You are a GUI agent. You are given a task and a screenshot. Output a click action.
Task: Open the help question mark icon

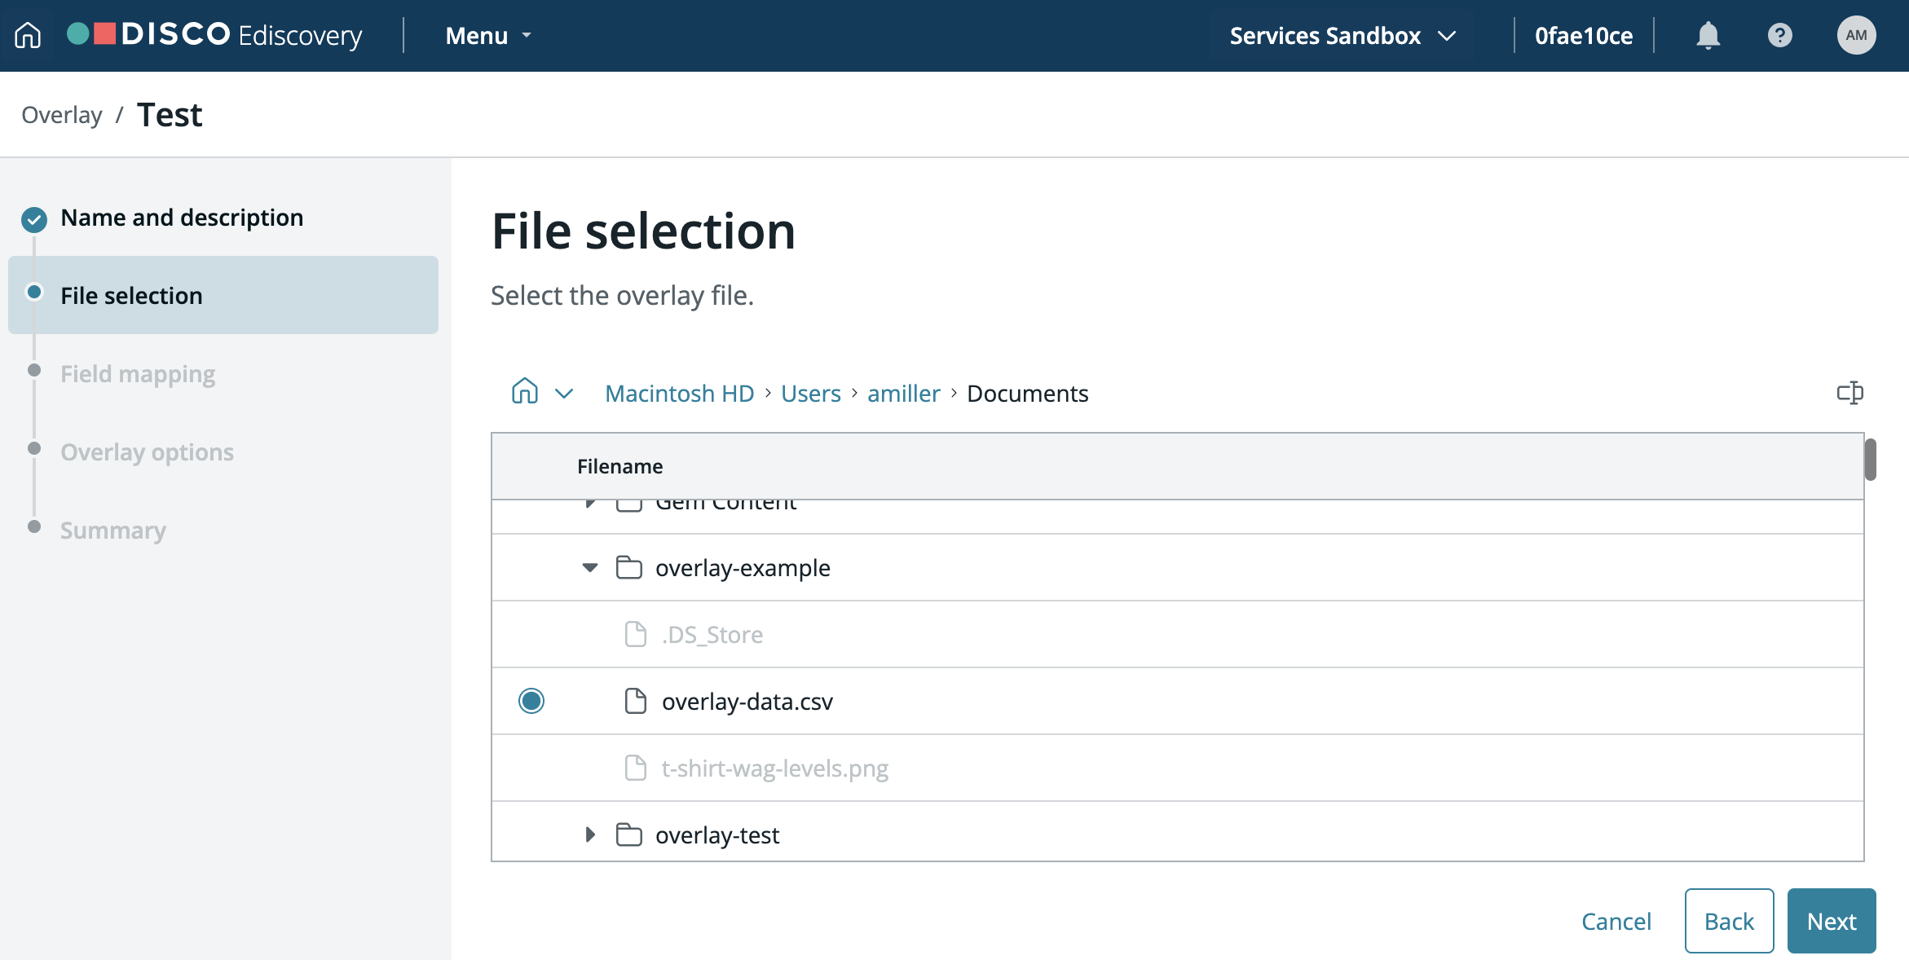[x=1779, y=36]
